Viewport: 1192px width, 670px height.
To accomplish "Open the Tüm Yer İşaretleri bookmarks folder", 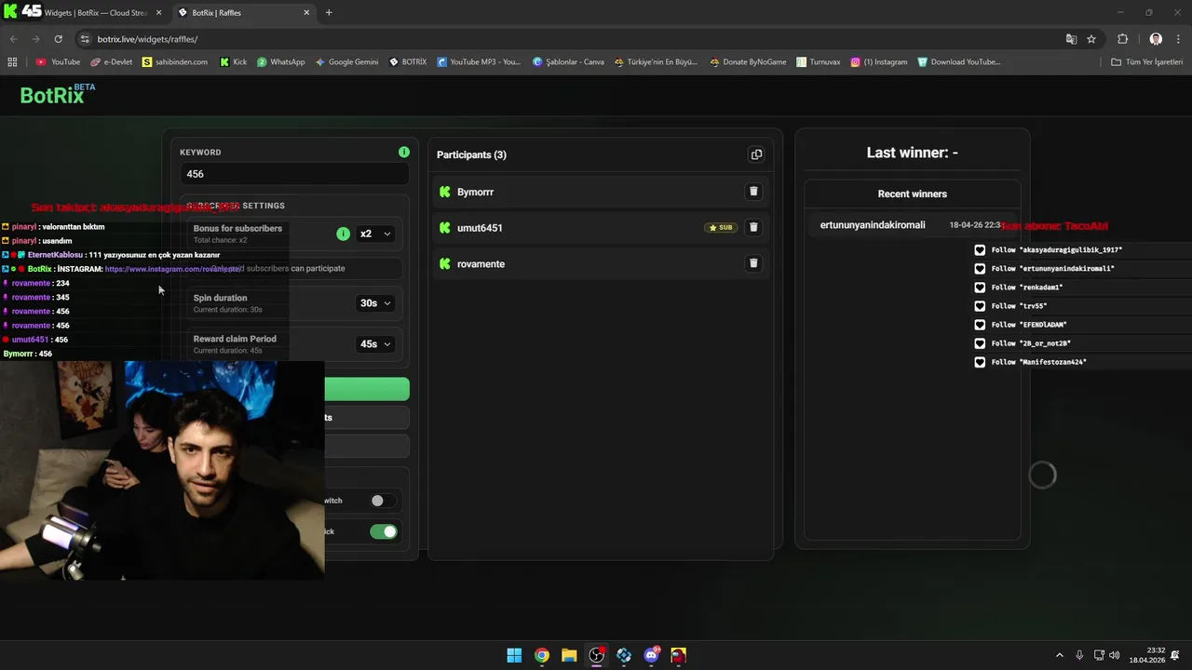I will pyautogui.click(x=1147, y=62).
